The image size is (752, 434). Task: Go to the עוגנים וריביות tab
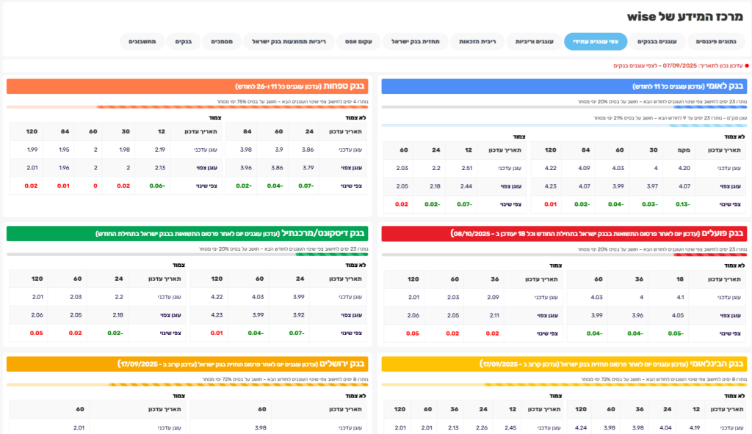point(534,42)
